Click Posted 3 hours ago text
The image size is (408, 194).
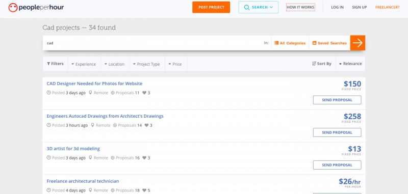click(70, 125)
